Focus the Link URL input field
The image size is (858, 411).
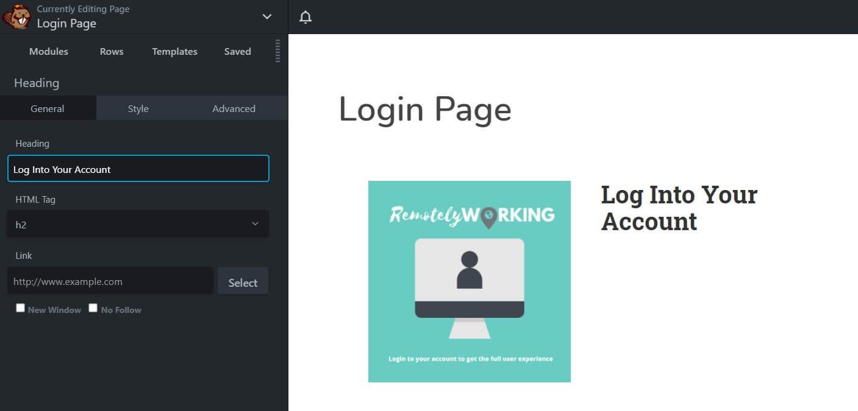(x=110, y=281)
